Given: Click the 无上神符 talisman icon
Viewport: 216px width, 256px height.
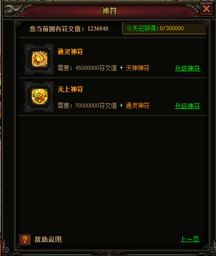Looking at the screenshot, I should (x=39, y=97).
